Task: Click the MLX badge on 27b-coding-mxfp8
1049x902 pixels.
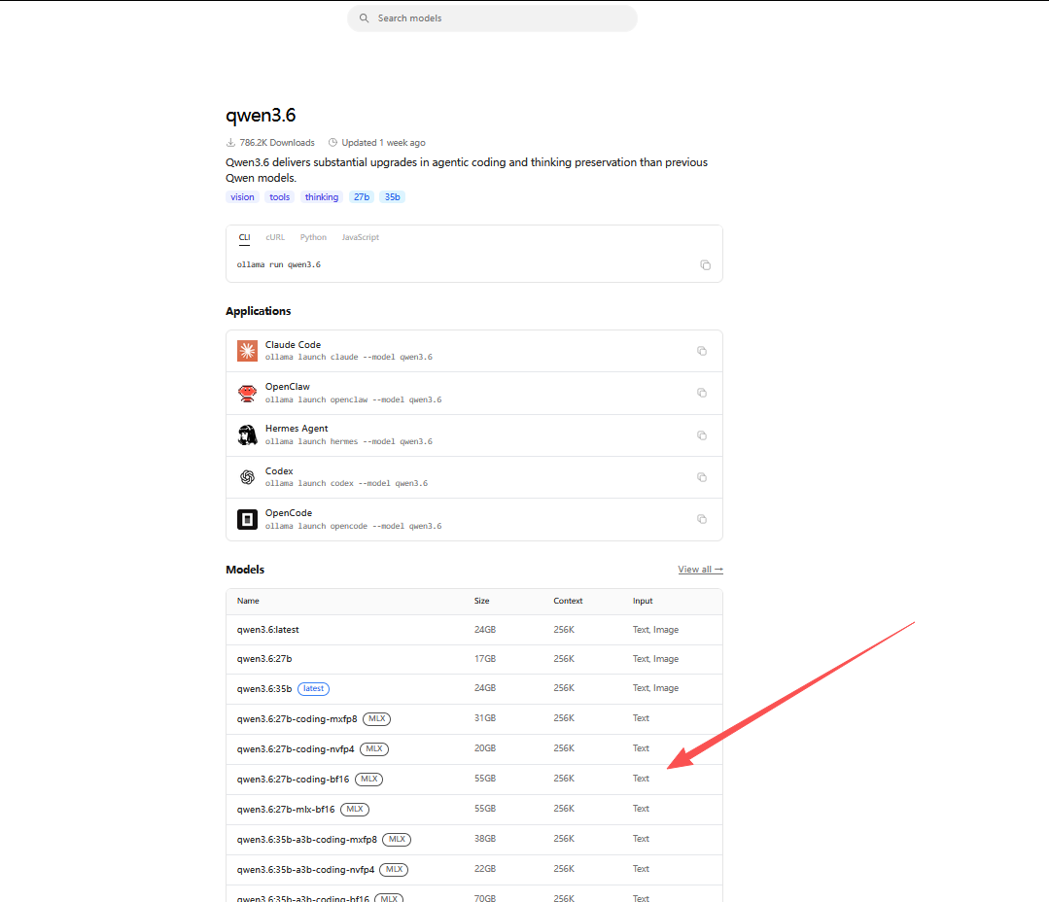Action: [376, 719]
